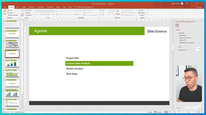Click the Help ribbon tab
206x115 pixels.
pyautogui.click(x=70, y=7)
